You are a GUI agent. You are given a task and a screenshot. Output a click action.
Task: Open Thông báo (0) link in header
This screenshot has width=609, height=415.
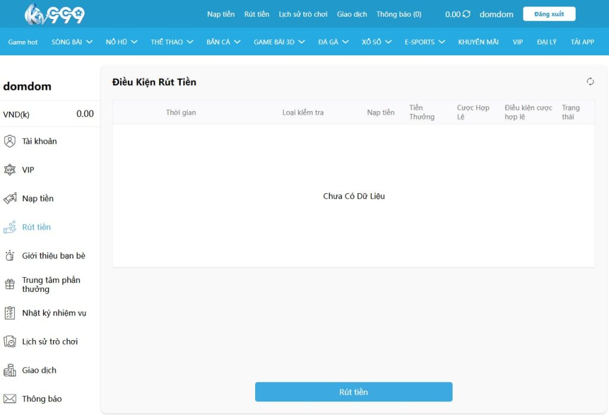click(x=398, y=14)
